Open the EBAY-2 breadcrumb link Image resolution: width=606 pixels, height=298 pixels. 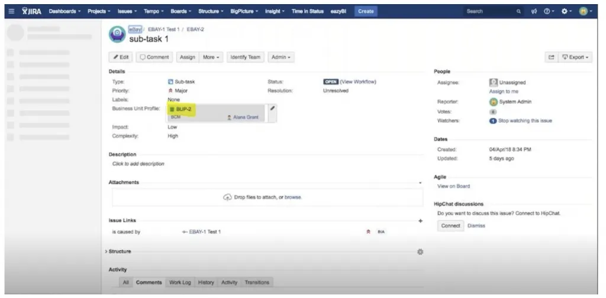click(195, 30)
